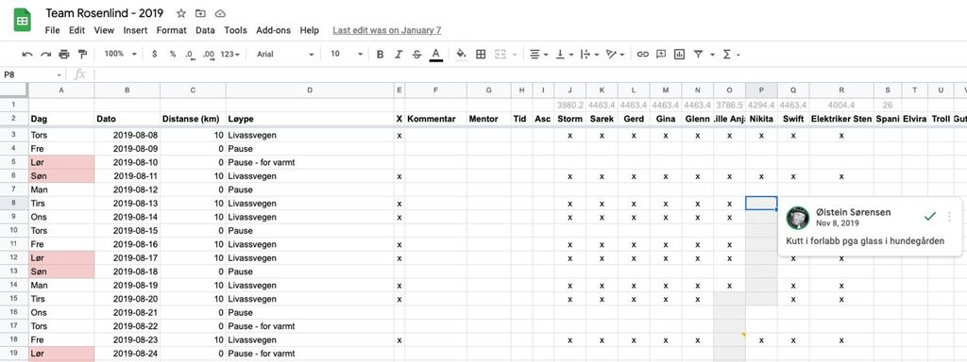Click the insert chart icon

tap(679, 54)
